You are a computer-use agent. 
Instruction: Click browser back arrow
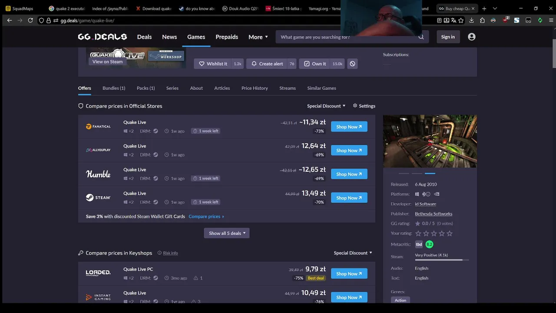(10, 20)
